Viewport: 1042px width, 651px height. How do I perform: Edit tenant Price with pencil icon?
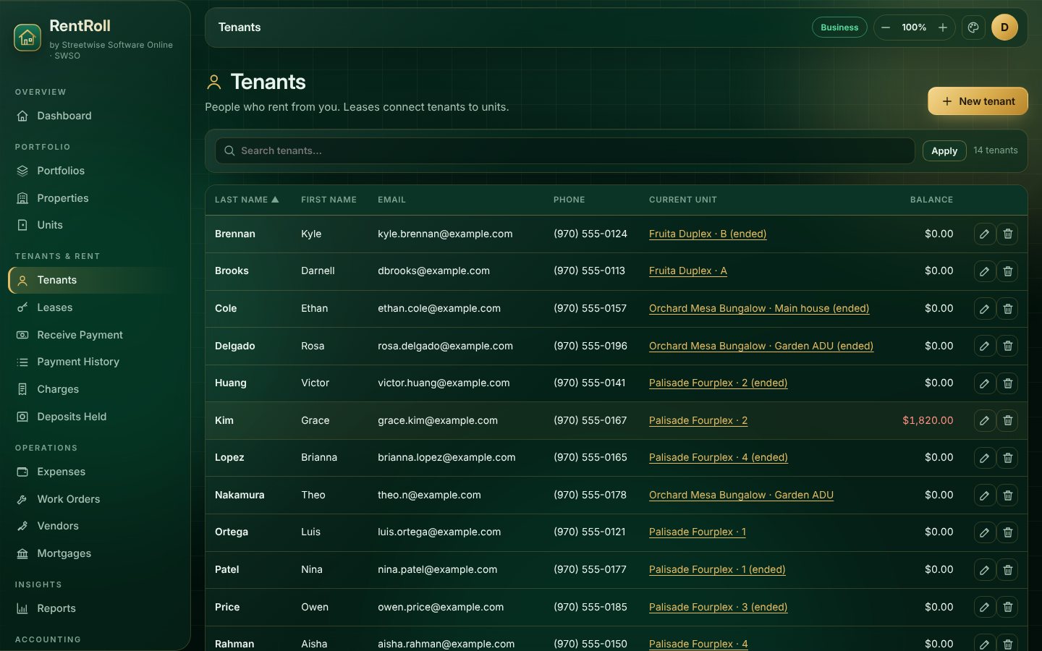(x=984, y=607)
